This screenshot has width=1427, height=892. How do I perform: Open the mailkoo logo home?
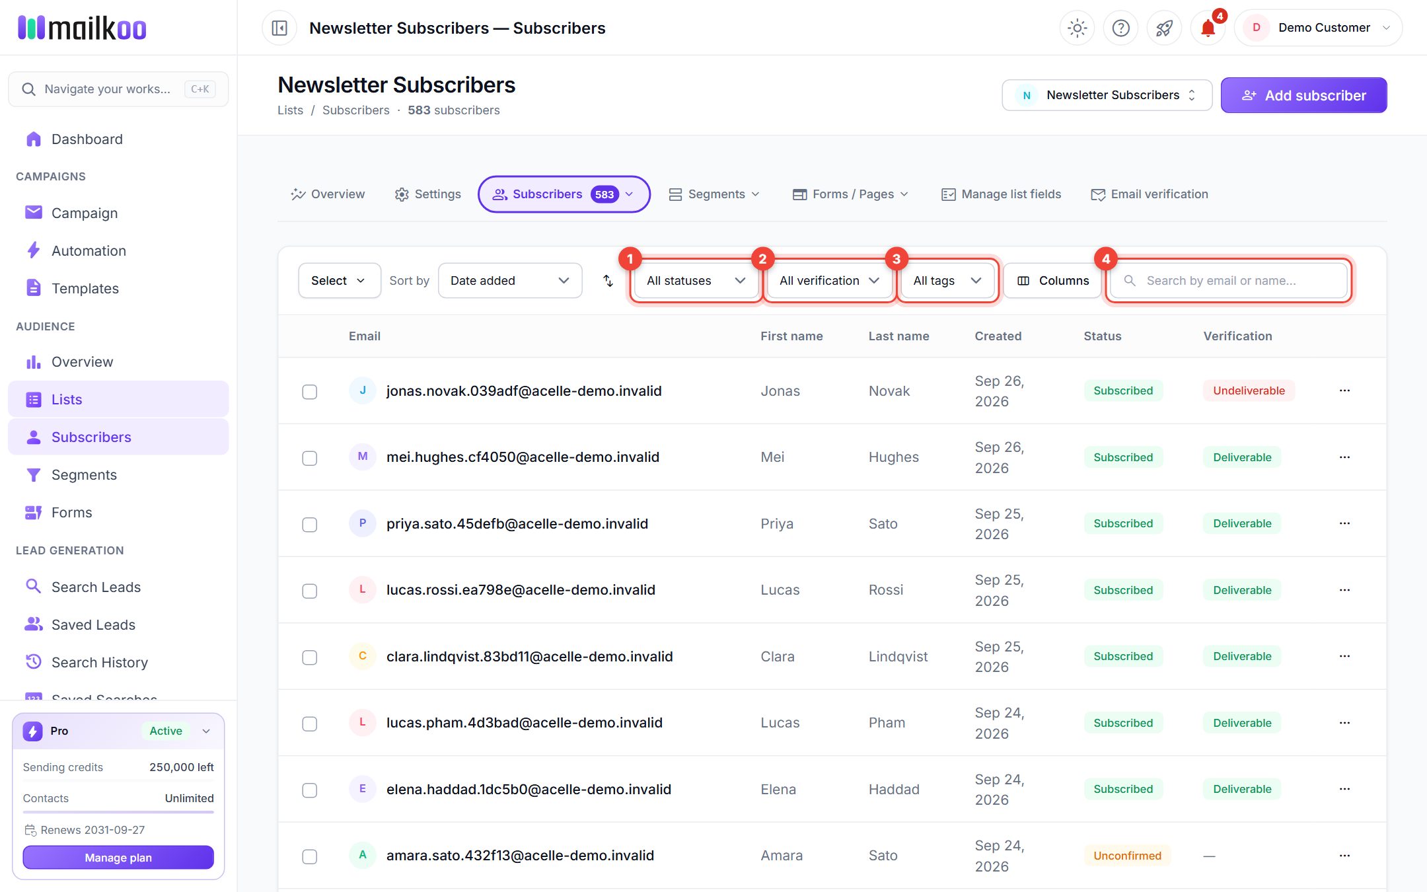82,28
